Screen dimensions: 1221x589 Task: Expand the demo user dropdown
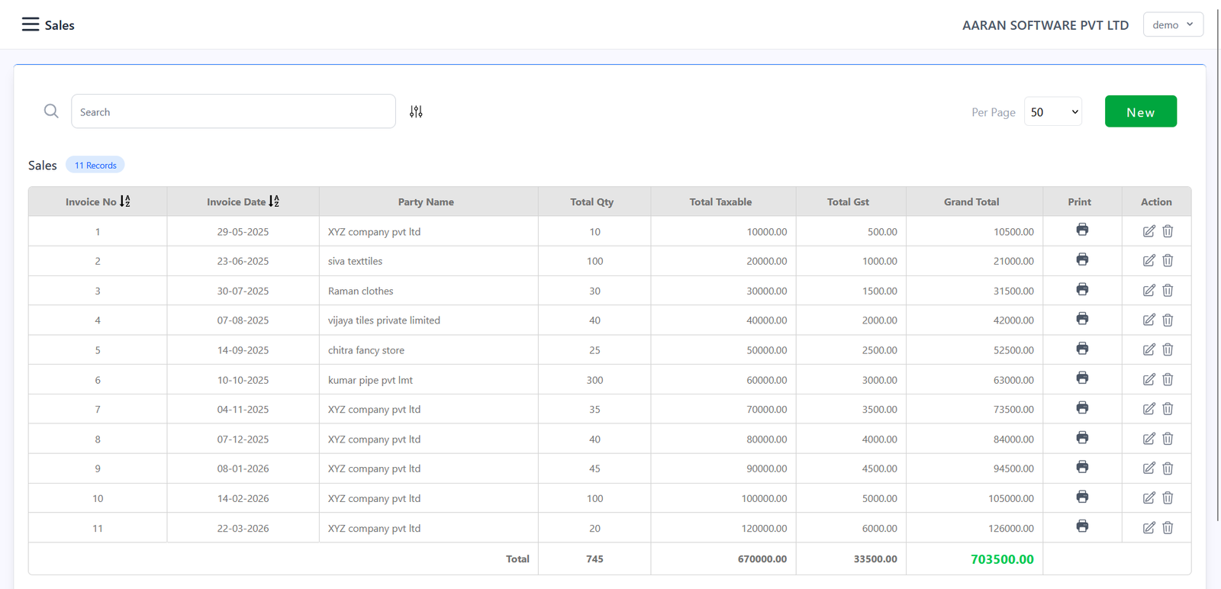1172,24
